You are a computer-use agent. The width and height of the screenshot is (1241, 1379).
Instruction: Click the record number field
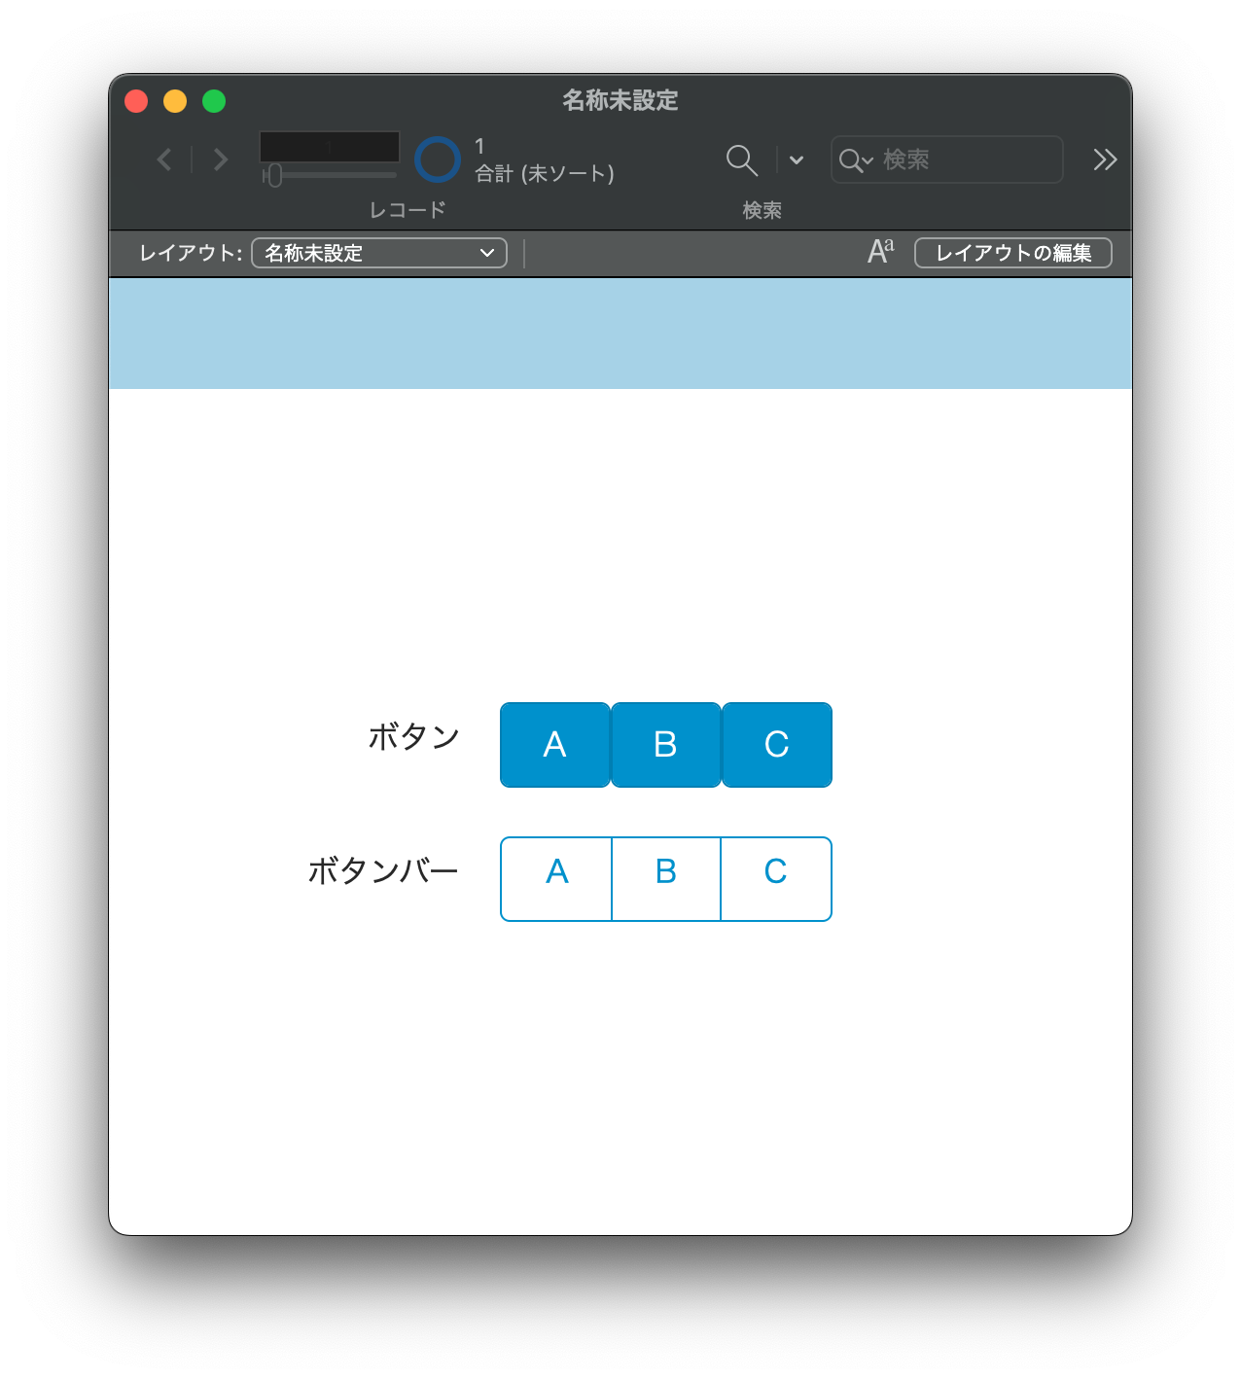330,147
